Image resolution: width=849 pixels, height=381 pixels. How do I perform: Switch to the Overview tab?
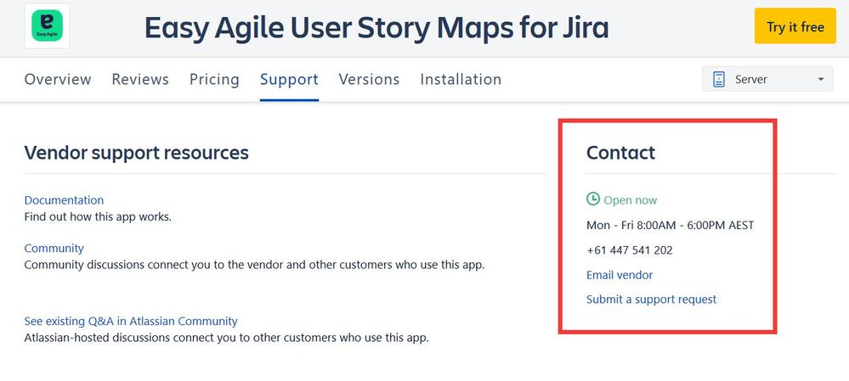pyautogui.click(x=58, y=80)
